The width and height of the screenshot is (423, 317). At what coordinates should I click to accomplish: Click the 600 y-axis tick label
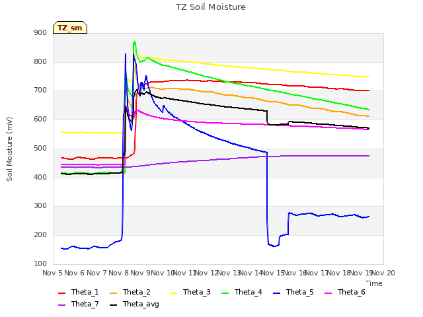[40, 119]
